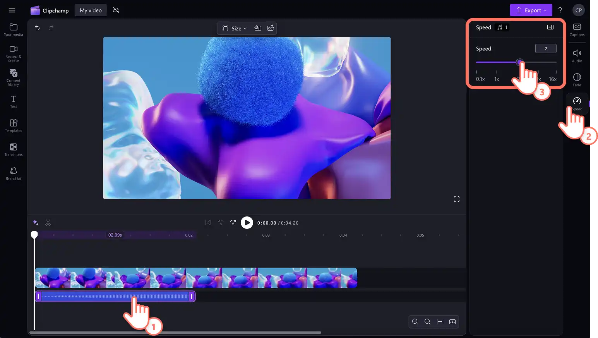
Task: Select the audio clip on timeline
Action: 115,297
